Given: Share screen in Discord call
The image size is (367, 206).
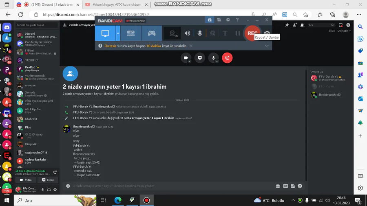Looking at the screenshot, I should 200,58.
